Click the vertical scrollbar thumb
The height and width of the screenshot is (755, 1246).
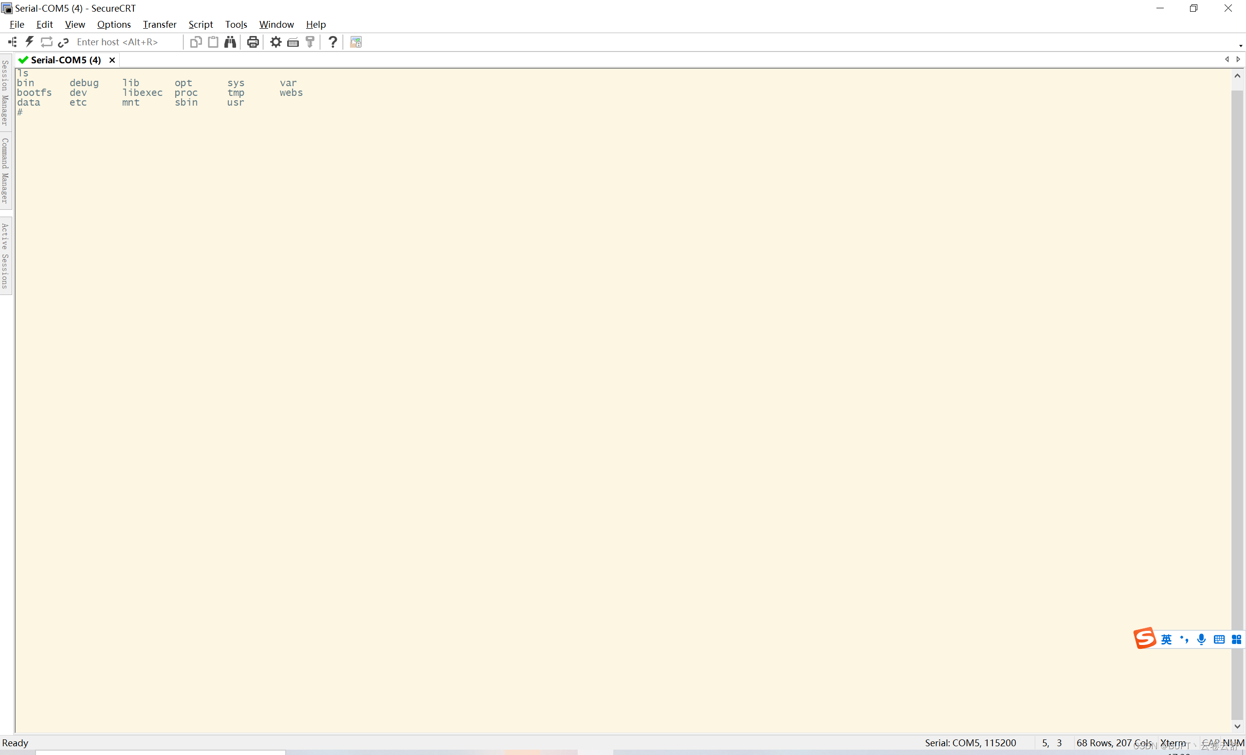(x=1237, y=405)
